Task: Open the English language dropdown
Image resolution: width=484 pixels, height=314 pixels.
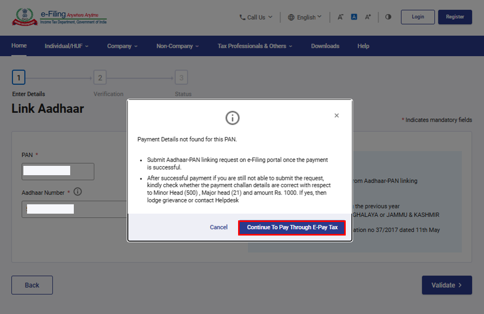Action: pyautogui.click(x=305, y=17)
